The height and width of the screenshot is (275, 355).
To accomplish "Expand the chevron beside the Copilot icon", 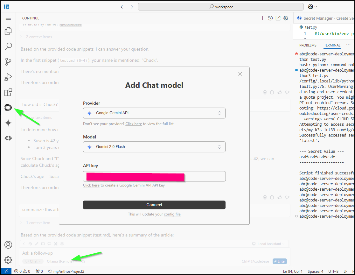I will pyautogui.click(x=316, y=7).
